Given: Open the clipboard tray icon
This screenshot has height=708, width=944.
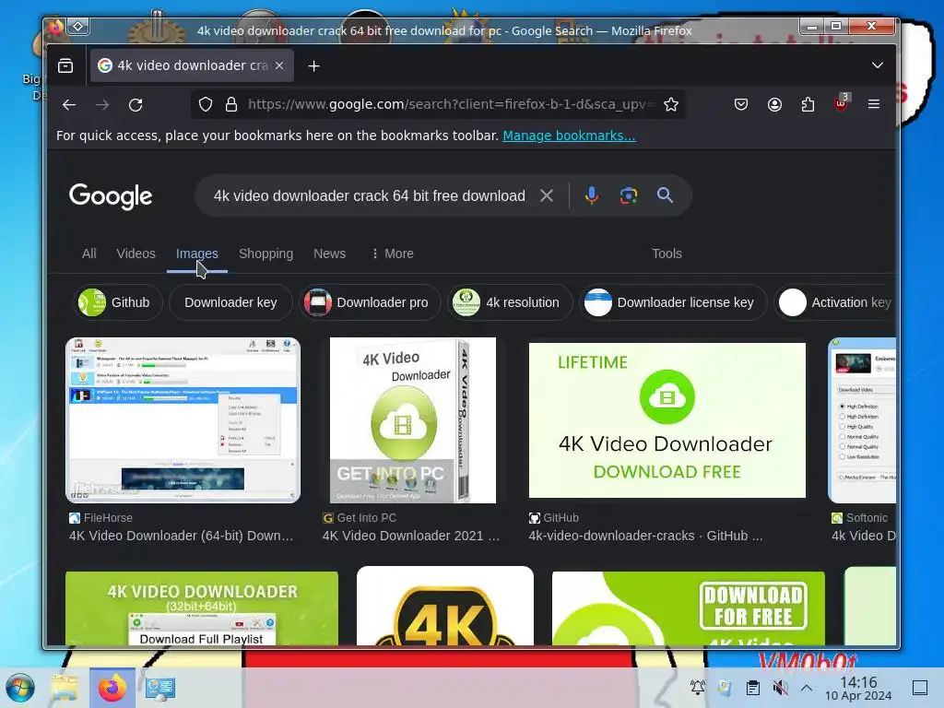Looking at the screenshot, I should (x=752, y=688).
